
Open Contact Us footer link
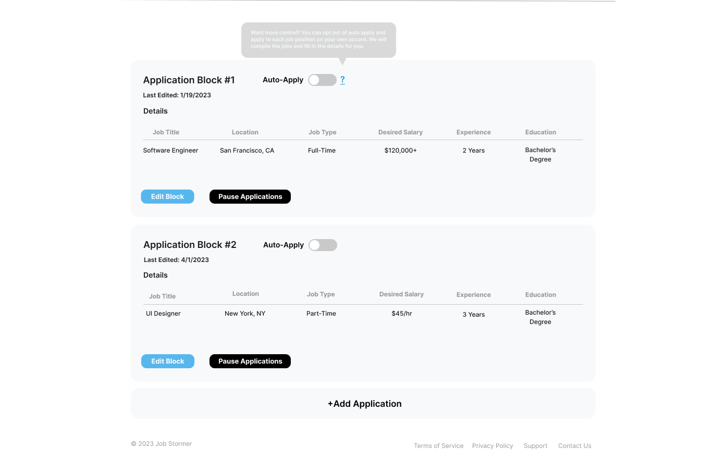[574, 446]
